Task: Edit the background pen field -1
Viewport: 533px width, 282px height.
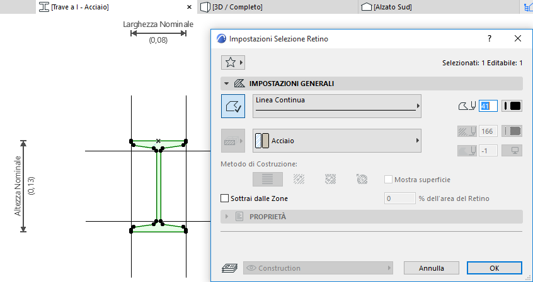Action: pos(488,151)
